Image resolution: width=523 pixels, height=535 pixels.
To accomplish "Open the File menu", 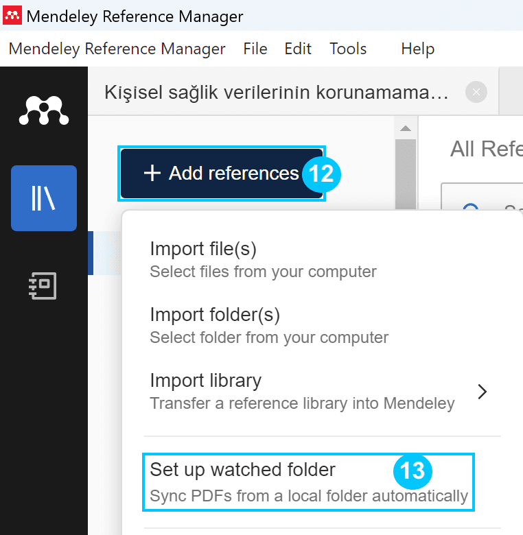I will tap(255, 49).
